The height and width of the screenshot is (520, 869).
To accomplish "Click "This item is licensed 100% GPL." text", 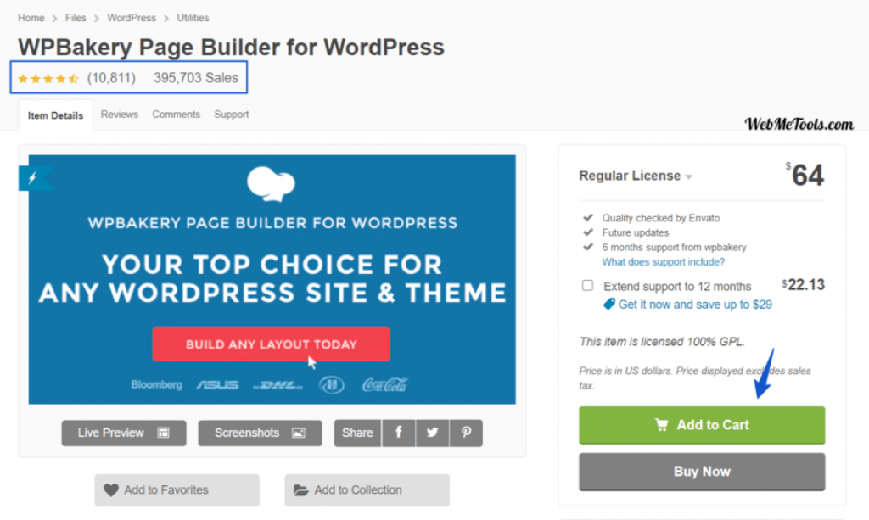I will (662, 342).
